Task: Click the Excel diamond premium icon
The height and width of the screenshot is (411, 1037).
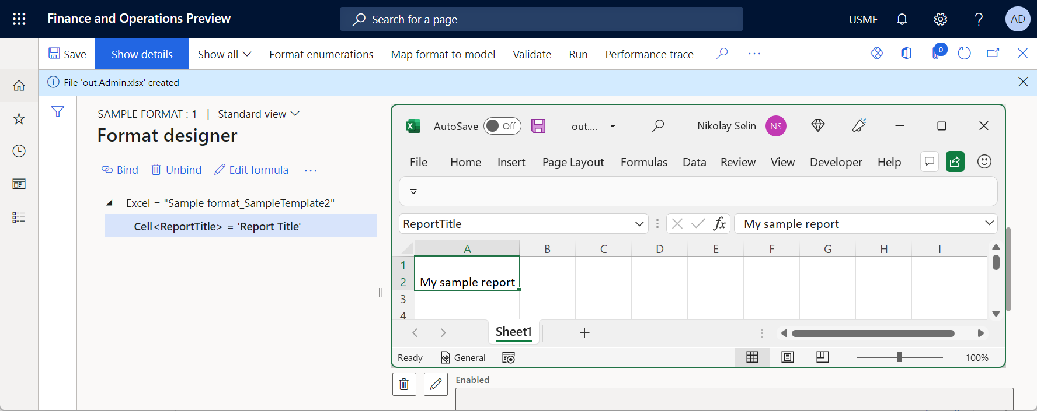Action: [818, 125]
